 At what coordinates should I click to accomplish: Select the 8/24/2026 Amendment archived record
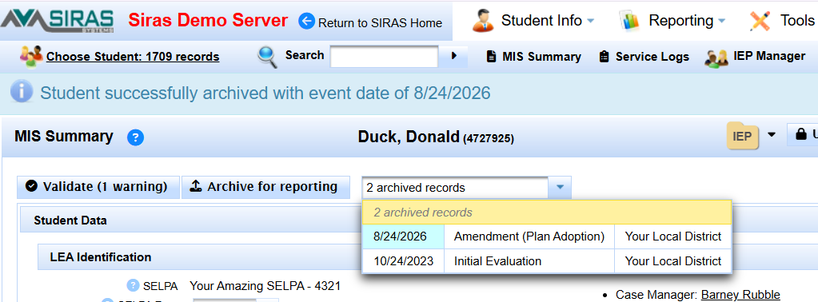click(547, 236)
